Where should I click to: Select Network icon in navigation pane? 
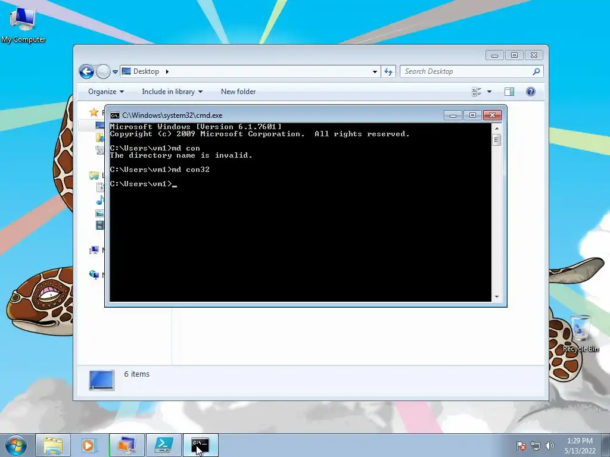click(x=94, y=275)
